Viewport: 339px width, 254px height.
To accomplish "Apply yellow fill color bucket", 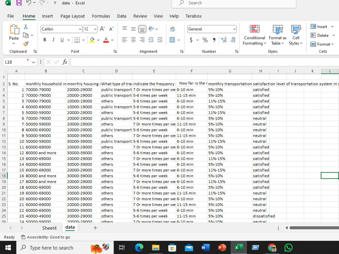I will [x=92, y=40].
